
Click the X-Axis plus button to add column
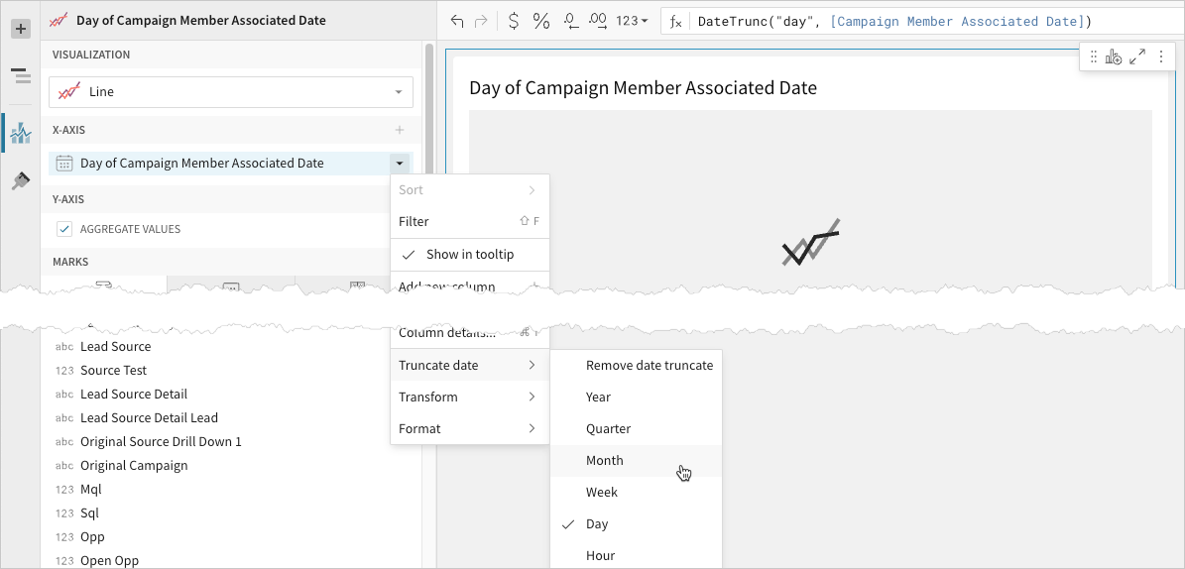(400, 130)
